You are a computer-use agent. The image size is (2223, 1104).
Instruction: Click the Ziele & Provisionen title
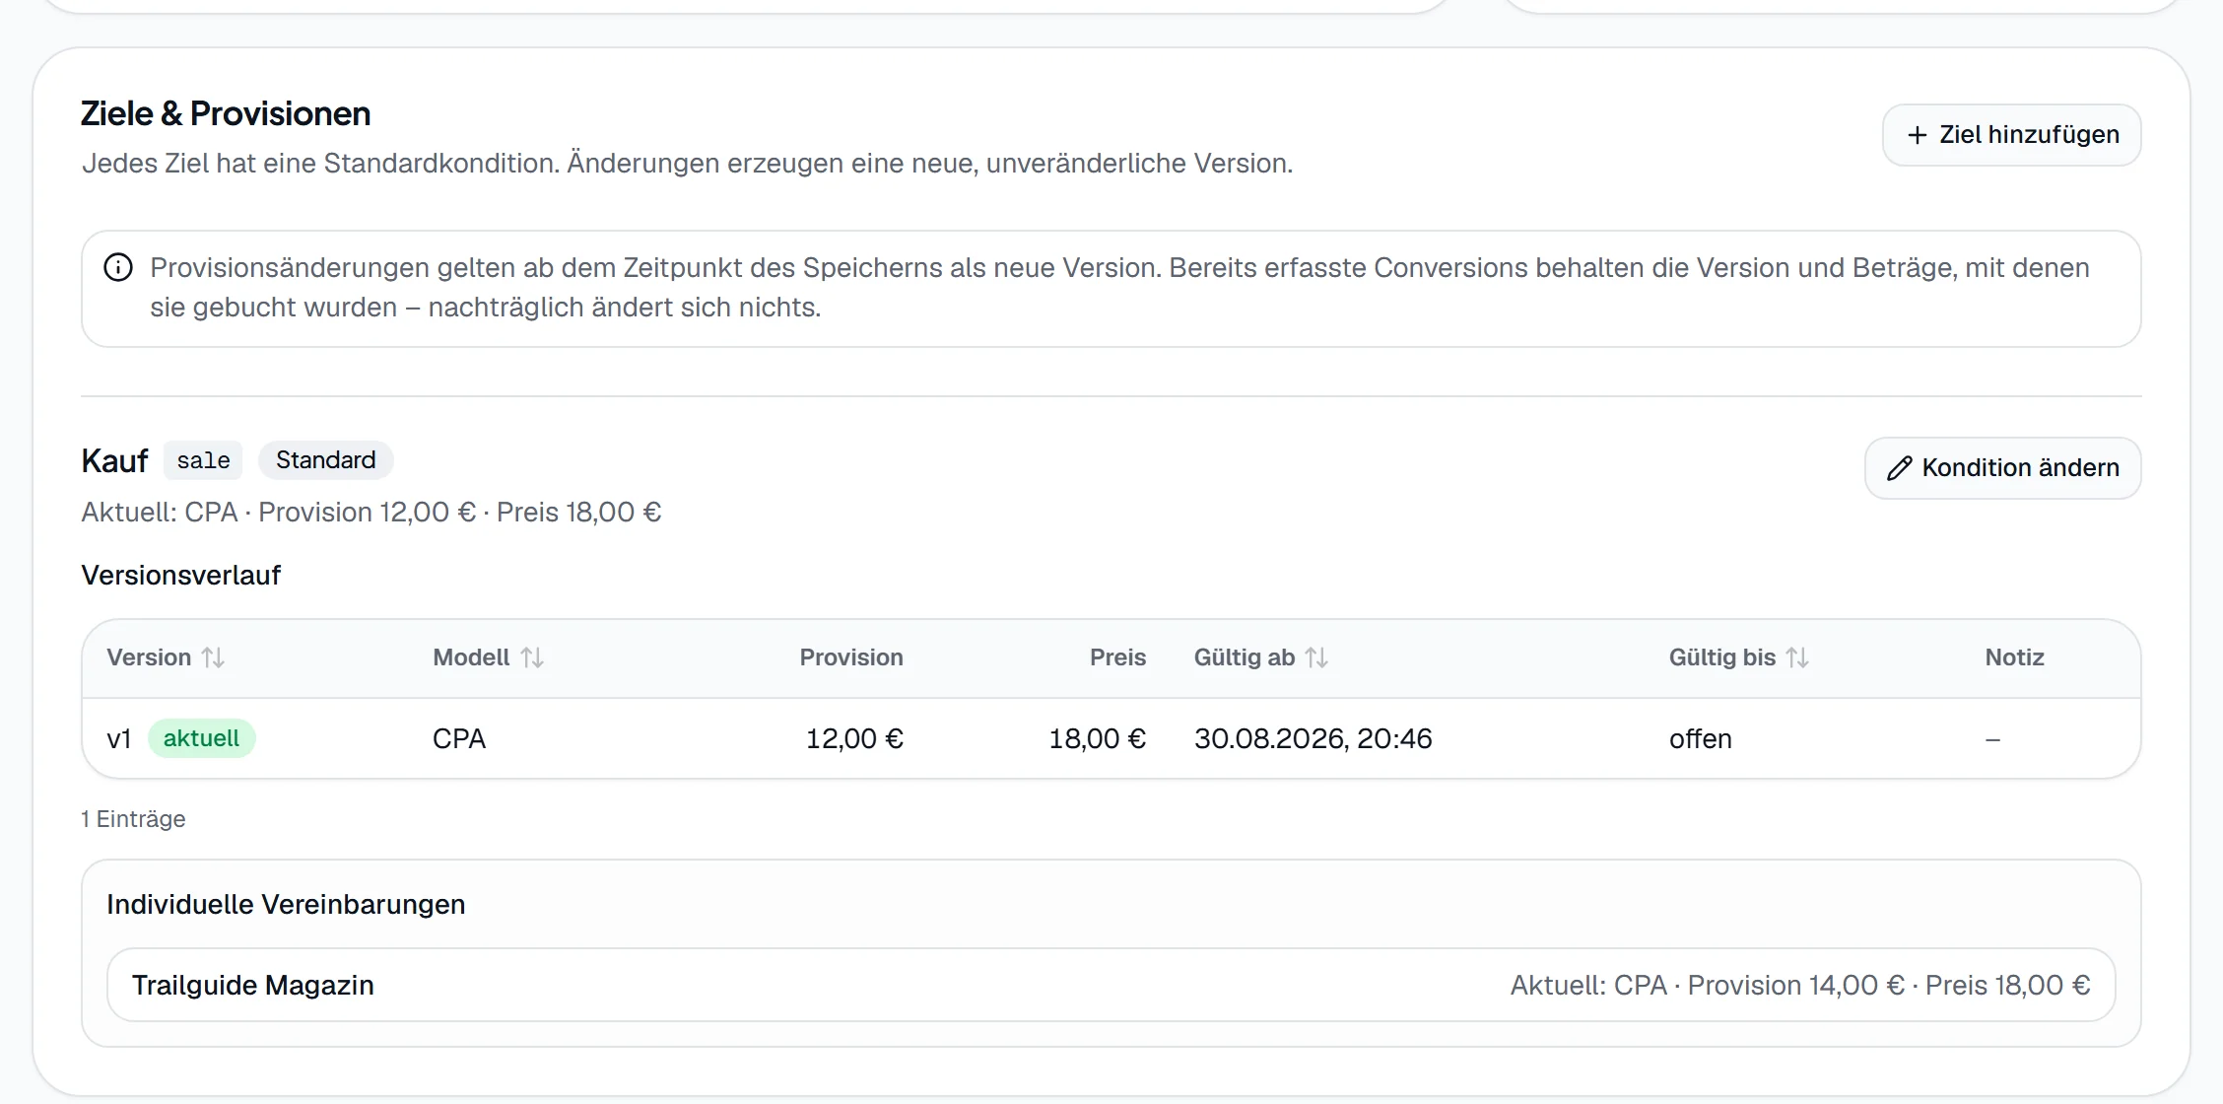(226, 113)
